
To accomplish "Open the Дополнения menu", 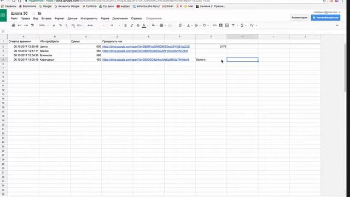I will (x=120, y=19).
